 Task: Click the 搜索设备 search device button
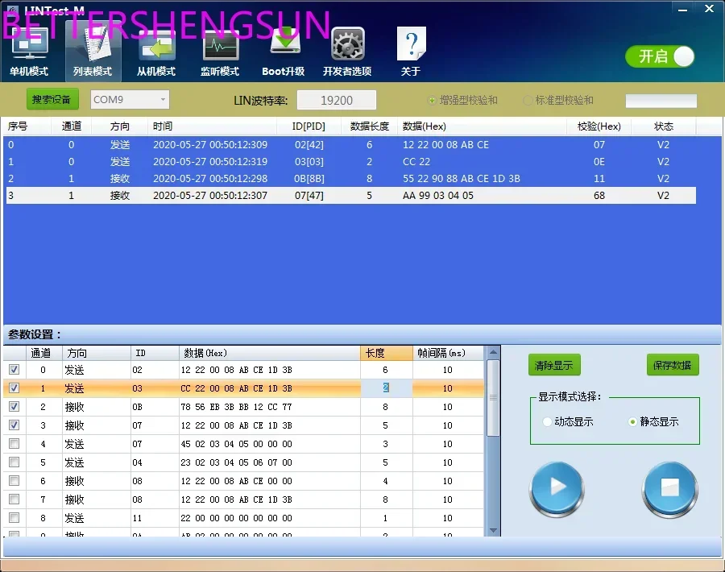52,99
